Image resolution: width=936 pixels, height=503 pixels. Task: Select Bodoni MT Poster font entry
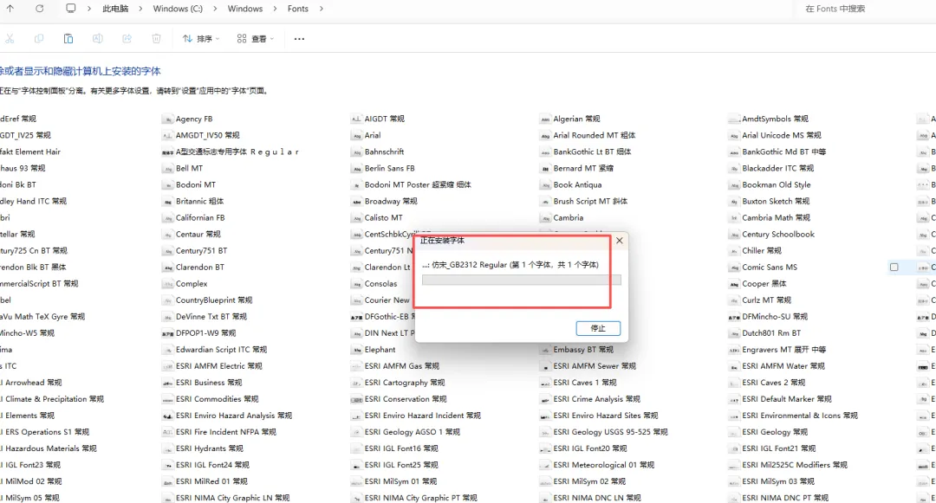(418, 184)
